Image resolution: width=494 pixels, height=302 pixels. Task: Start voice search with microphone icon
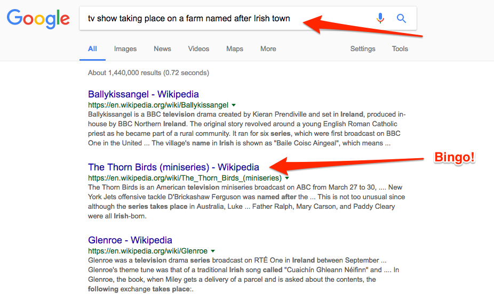coord(380,18)
